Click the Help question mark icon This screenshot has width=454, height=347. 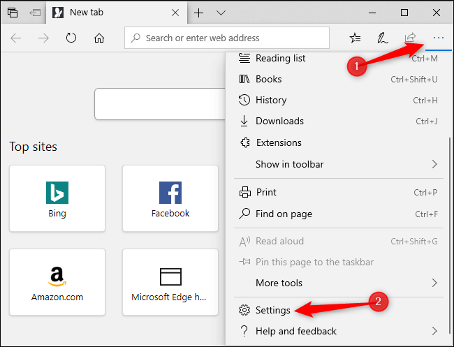point(244,331)
